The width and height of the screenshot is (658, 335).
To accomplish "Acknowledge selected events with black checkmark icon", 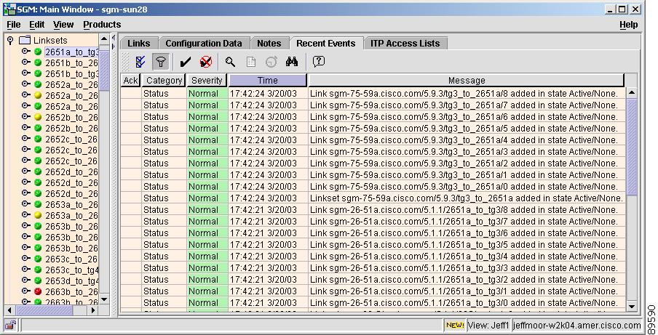I will pos(185,62).
